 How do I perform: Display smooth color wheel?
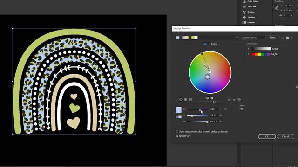[181, 100]
